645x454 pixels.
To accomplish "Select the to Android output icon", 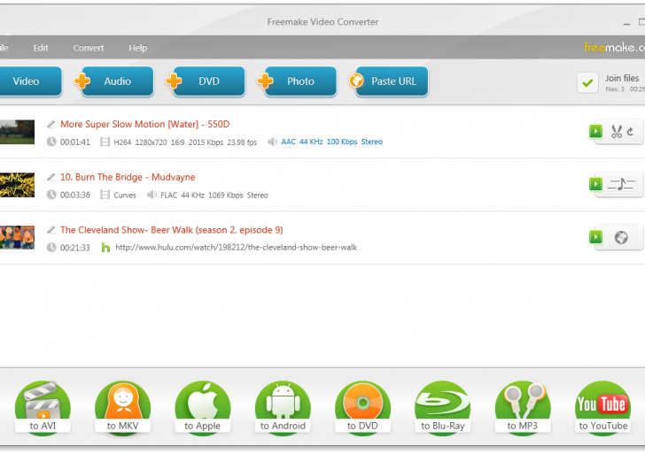I will 283,408.
